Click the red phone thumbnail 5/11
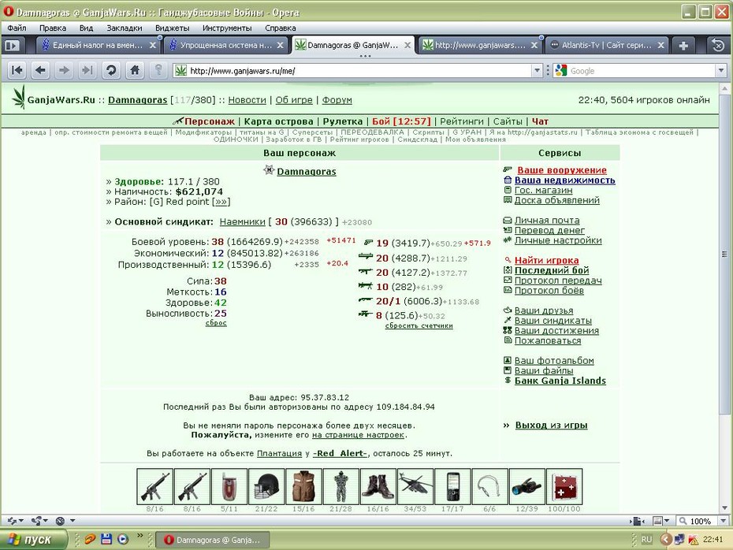Image resolution: width=733 pixels, height=550 pixels. click(x=229, y=486)
